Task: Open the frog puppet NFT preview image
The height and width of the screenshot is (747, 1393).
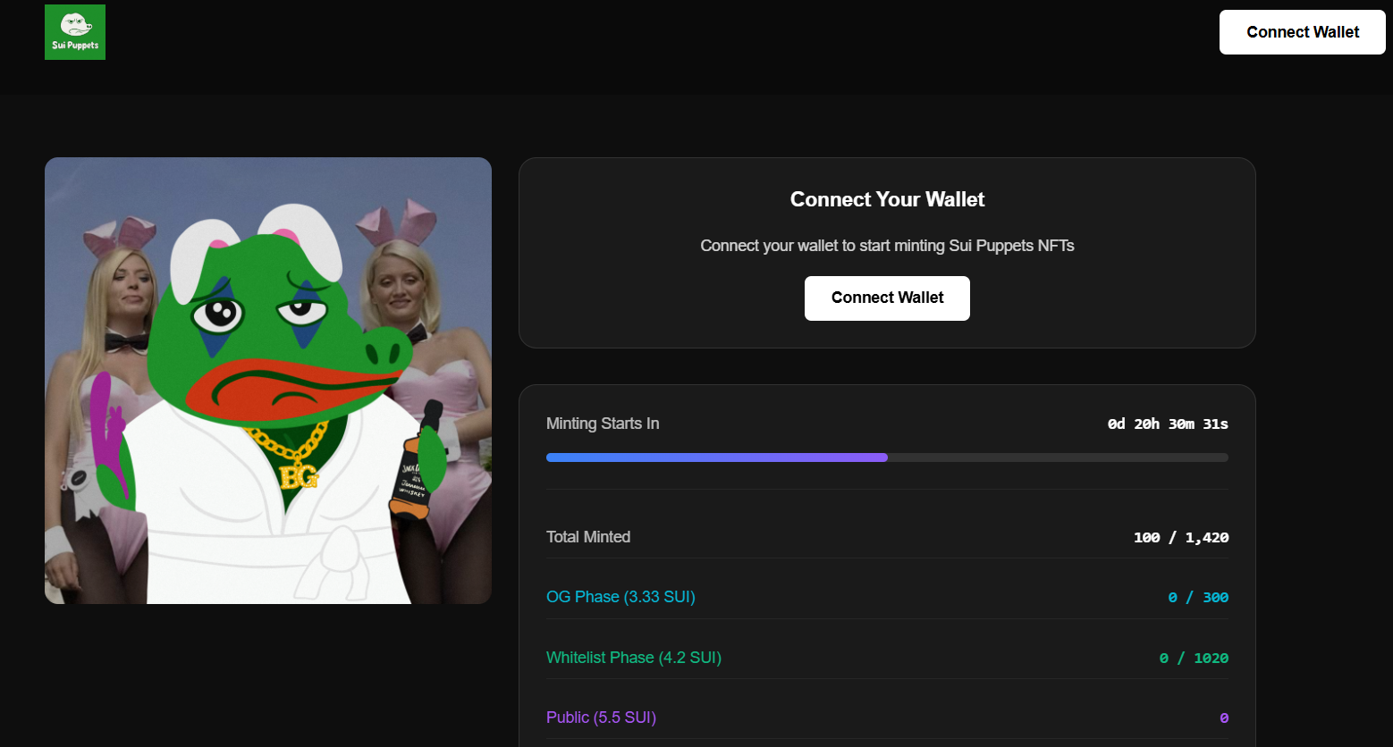Action: [x=268, y=381]
